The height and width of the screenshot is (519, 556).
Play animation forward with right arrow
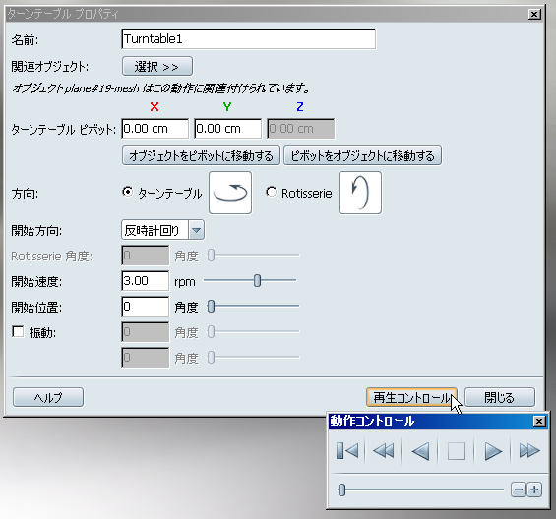click(x=493, y=451)
